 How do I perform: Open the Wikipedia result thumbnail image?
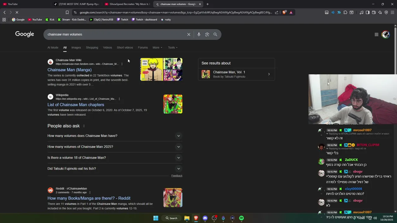(173, 104)
